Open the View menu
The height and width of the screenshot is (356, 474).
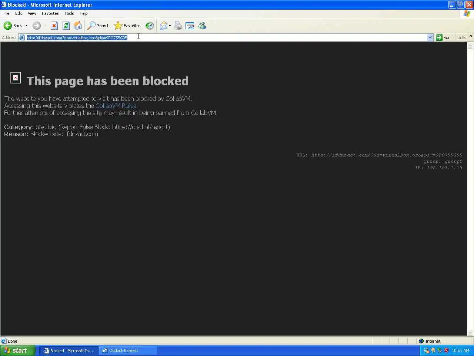(32, 13)
